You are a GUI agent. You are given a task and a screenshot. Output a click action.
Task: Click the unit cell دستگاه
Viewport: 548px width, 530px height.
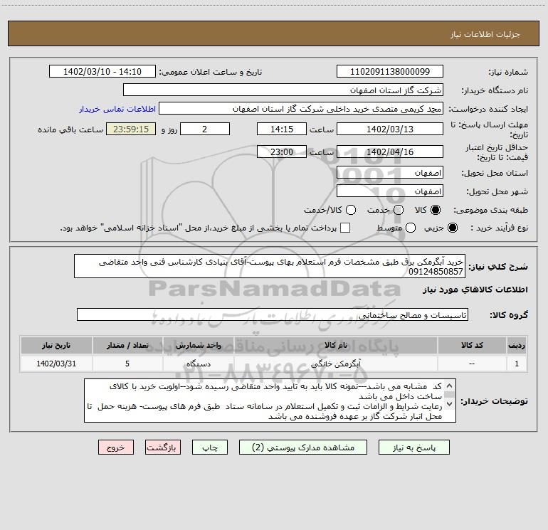coord(198,364)
